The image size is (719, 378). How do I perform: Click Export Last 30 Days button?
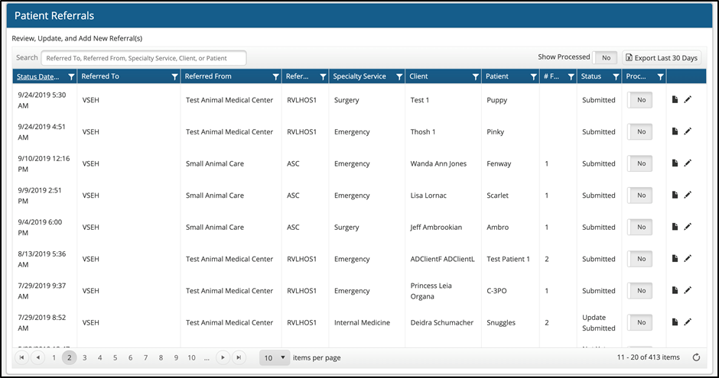pos(662,58)
